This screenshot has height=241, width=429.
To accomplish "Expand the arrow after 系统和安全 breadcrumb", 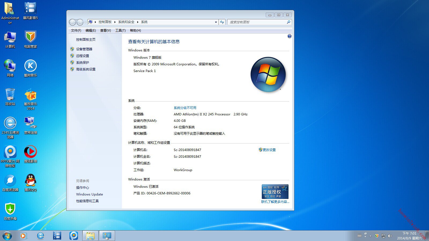I will coord(138,22).
